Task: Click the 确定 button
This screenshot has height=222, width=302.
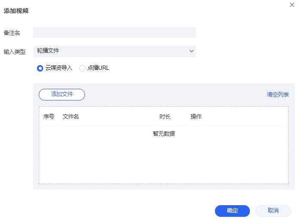Action: pyautogui.click(x=232, y=211)
